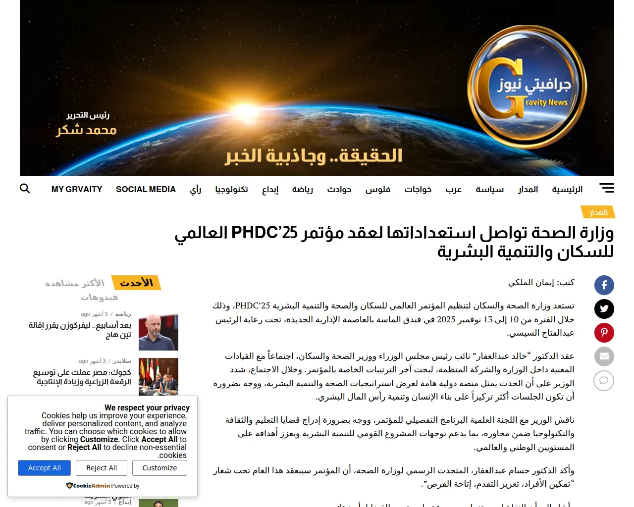Share the article on Twitter
The image size is (634, 507).
click(604, 309)
